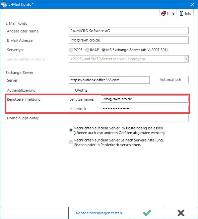This screenshot has width=198, height=219.
Task: Click the Angezeigter Name field
Action: point(129,31)
